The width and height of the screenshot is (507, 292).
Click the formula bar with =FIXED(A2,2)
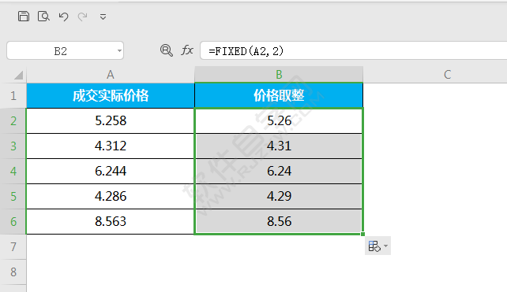354,50
